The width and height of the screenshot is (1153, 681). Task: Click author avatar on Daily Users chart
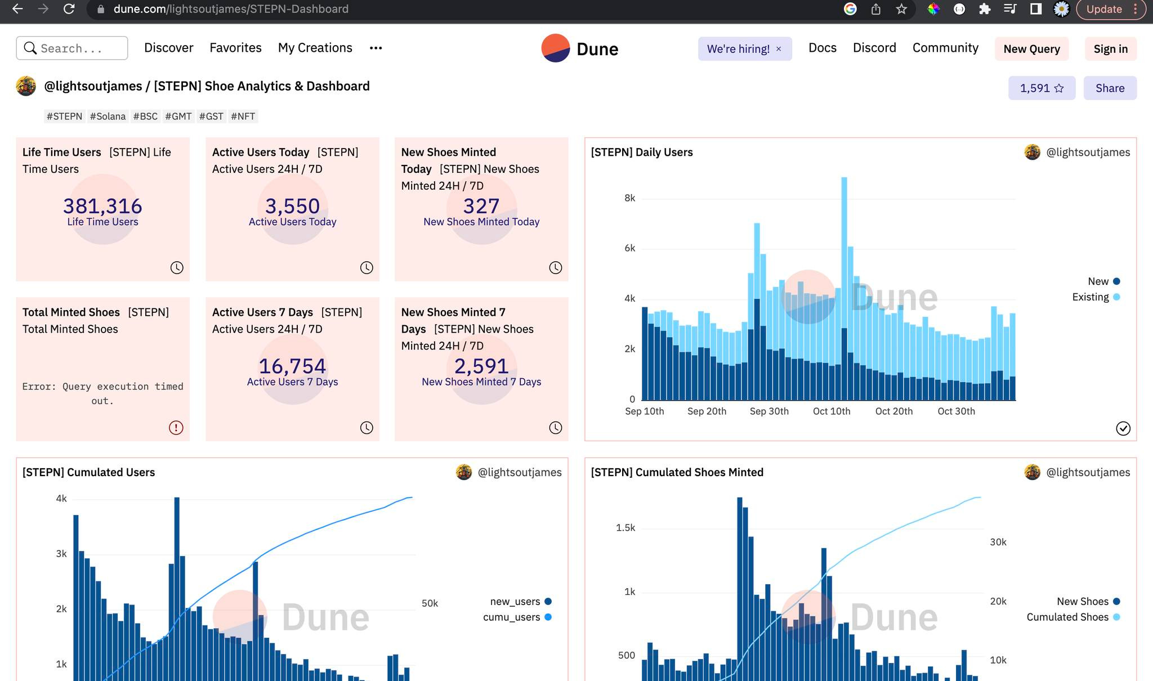(x=1033, y=152)
